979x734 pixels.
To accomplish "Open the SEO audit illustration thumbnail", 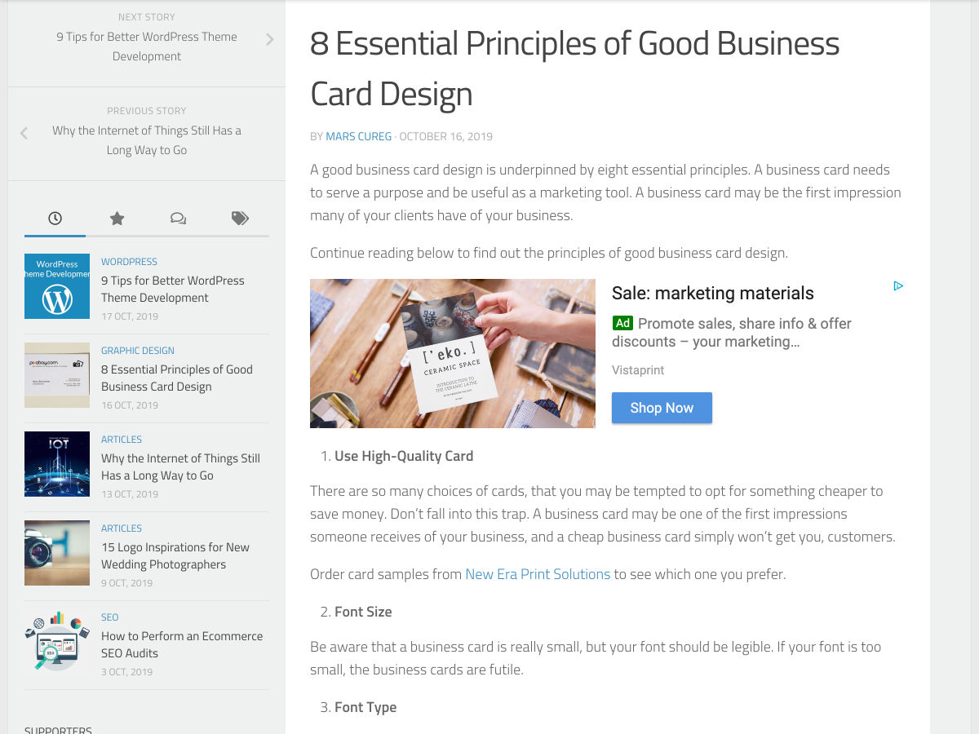I will point(57,641).
